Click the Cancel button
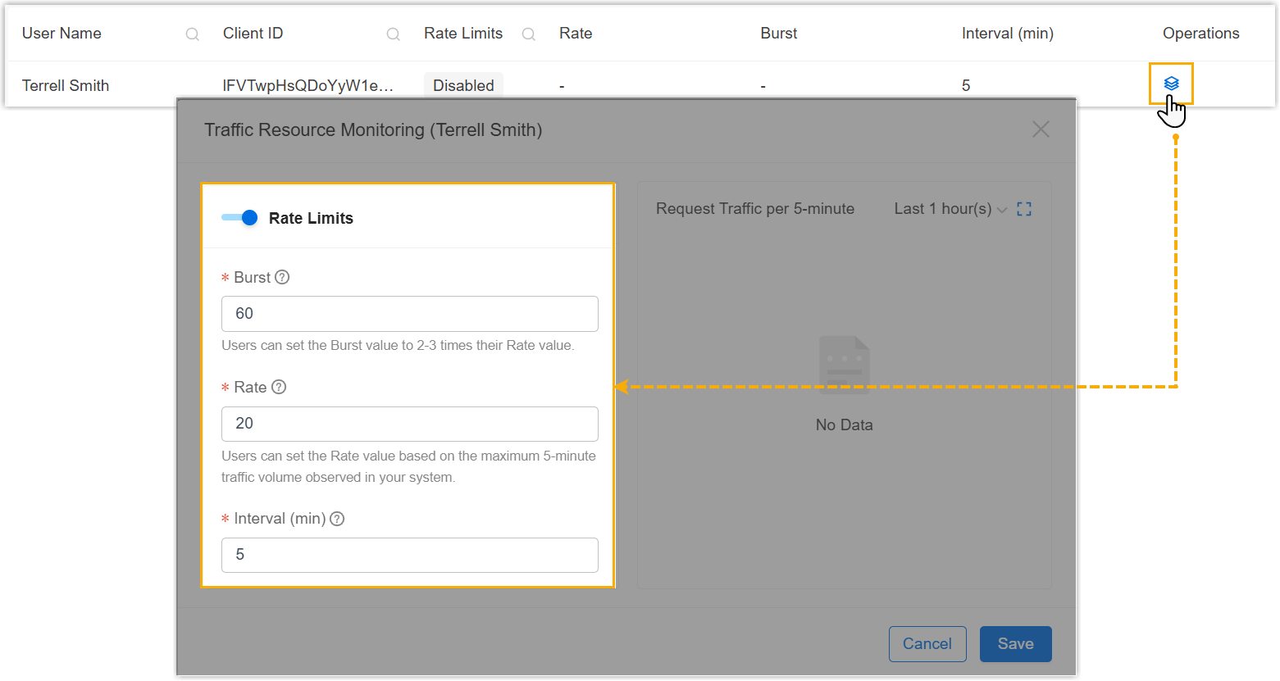This screenshot has width=1280, height=681. click(x=927, y=644)
